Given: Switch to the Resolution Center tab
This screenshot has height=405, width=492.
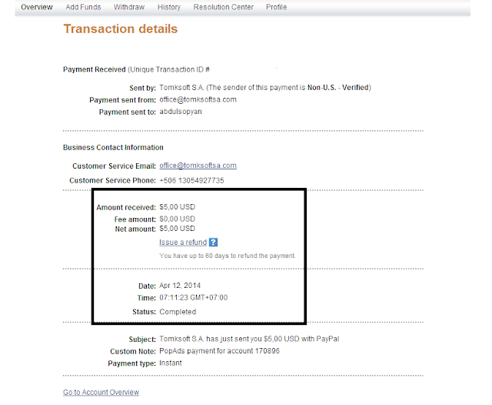Looking at the screenshot, I should [224, 7].
